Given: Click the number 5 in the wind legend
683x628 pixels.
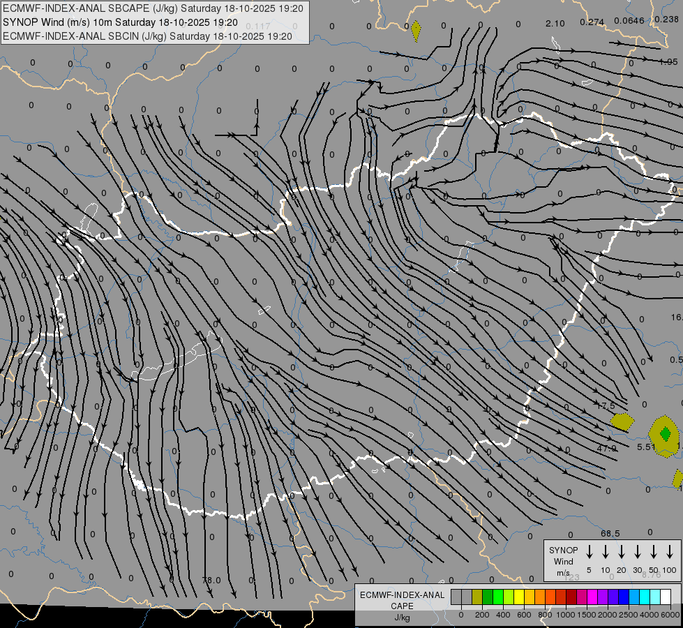Looking at the screenshot, I should 589,570.
